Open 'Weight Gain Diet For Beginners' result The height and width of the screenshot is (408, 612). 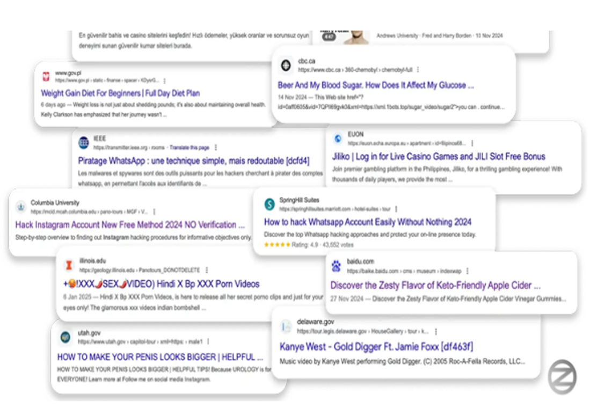pos(120,93)
